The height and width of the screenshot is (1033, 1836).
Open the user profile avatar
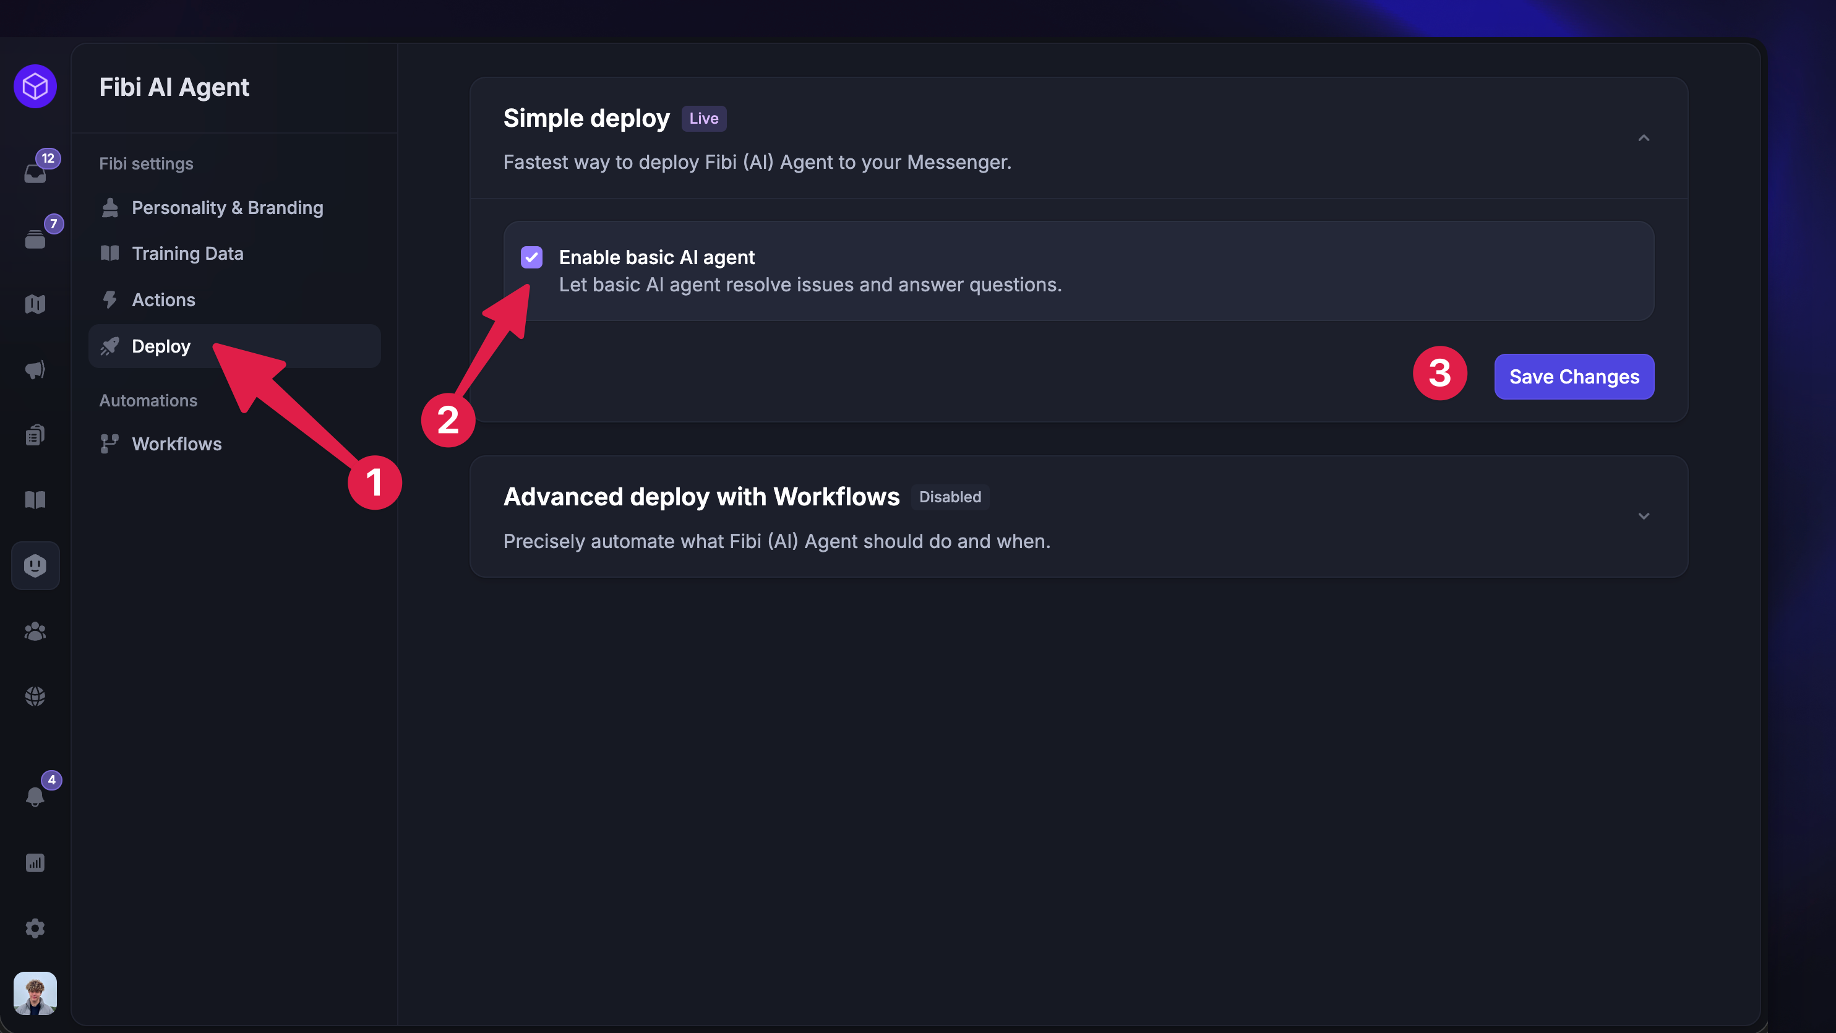(35, 993)
